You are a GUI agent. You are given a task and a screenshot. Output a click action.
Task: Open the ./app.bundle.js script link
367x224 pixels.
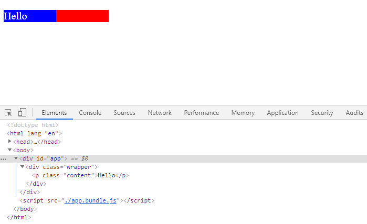click(90, 200)
